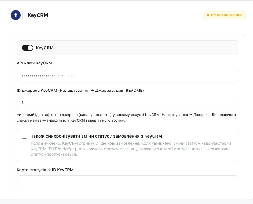The height and width of the screenshot is (204, 253).
Task: Click the Коли вимкнено description paragraph
Action: [x=131, y=149]
